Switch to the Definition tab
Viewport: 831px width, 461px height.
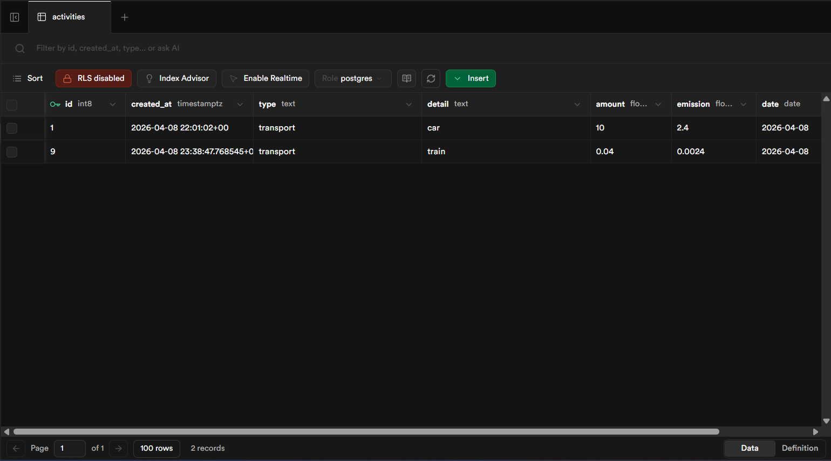800,448
